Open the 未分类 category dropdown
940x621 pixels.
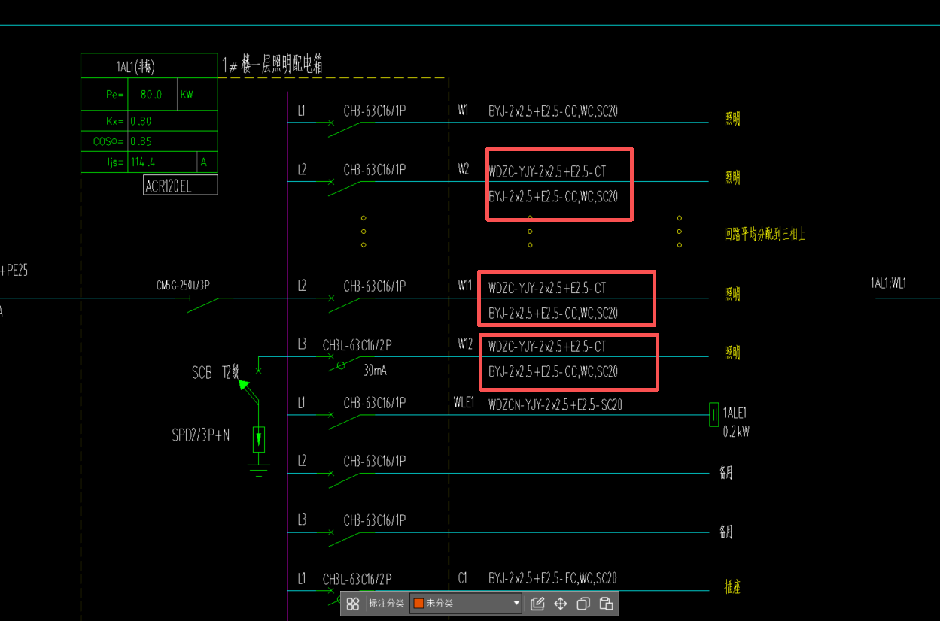pos(466,603)
